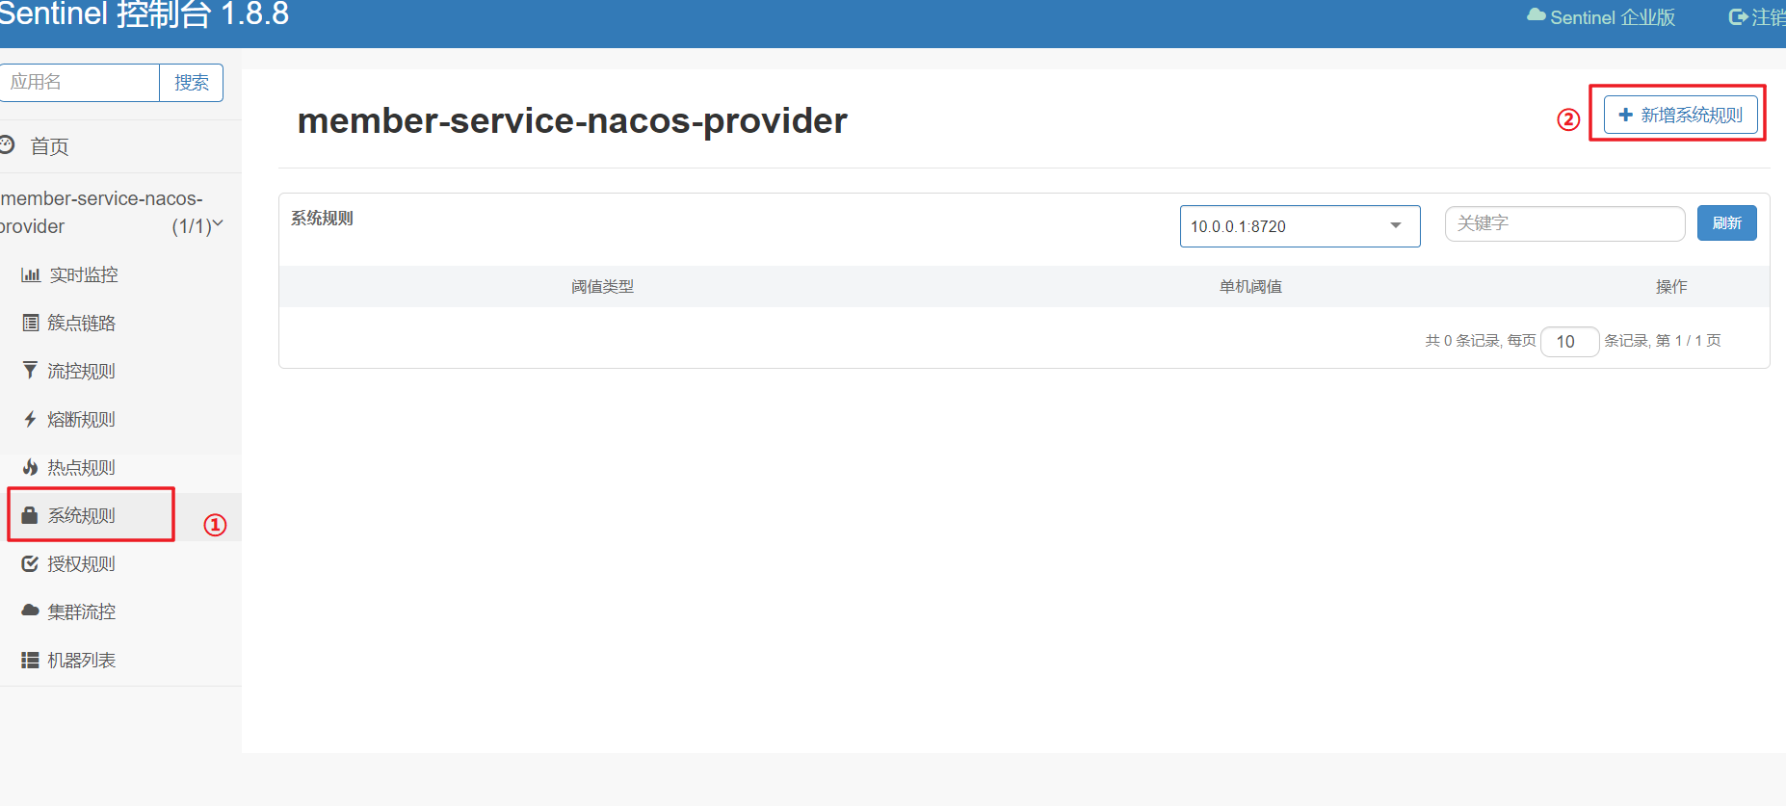Select 机器列表 in the sidebar
The height and width of the screenshot is (806, 1786).
(81, 660)
